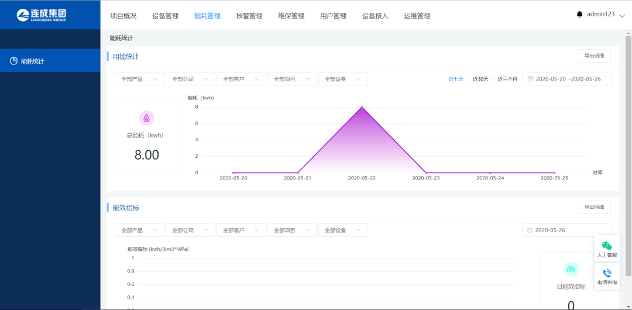Click calendar icon in 2020-05-26 date field
Screen dimensions: 632x310
529,230
